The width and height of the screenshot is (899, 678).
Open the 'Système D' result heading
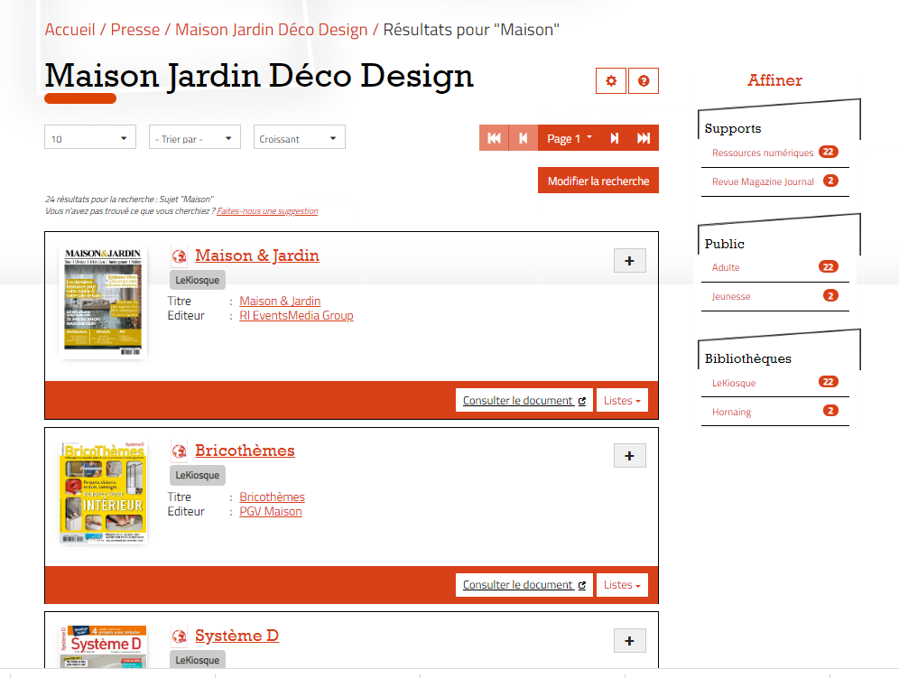tap(236, 636)
